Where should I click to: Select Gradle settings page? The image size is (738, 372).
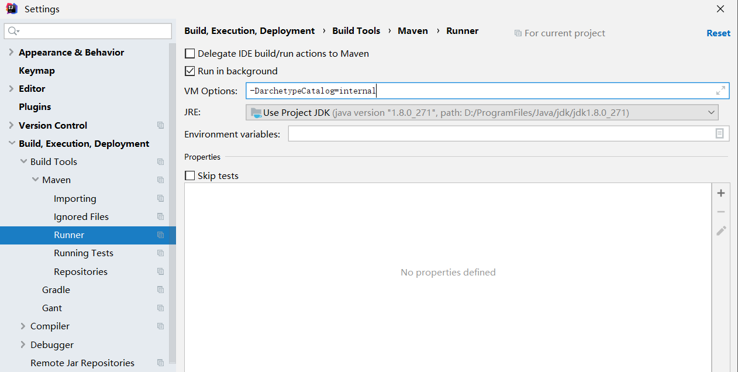tap(56, 290)
